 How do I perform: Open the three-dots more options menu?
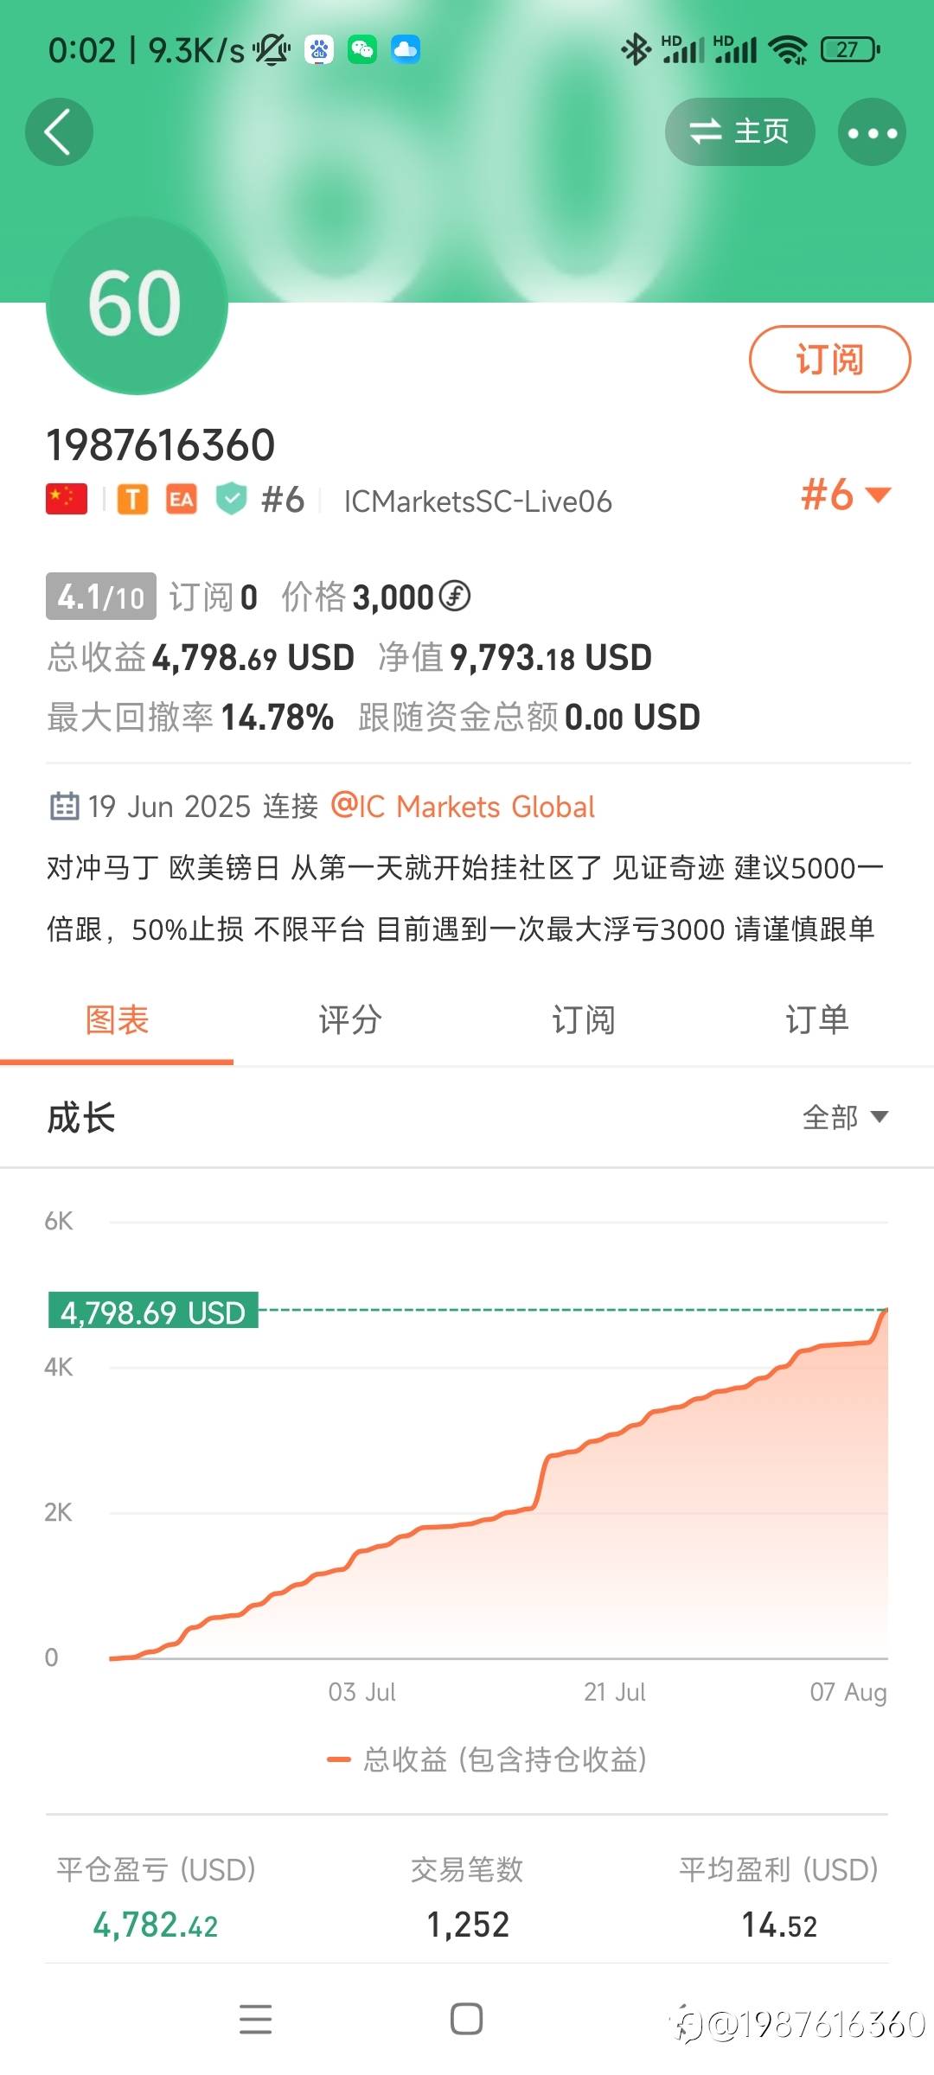872,133
